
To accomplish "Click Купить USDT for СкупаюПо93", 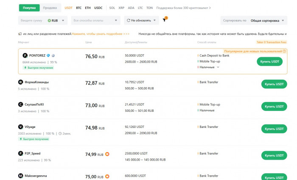I will point(274,106).
